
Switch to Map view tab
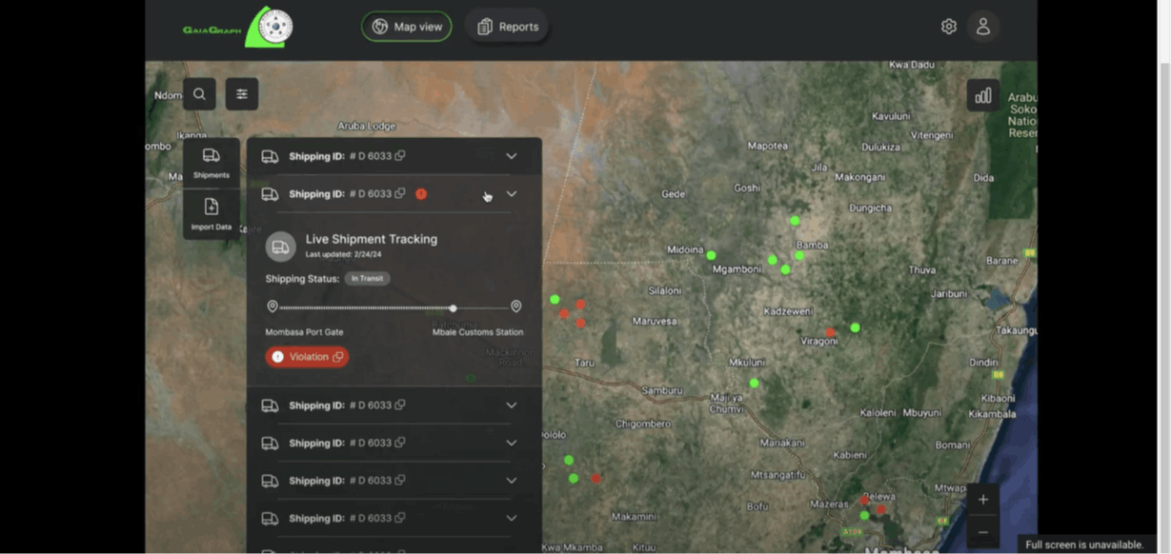(x=406, y=27)
